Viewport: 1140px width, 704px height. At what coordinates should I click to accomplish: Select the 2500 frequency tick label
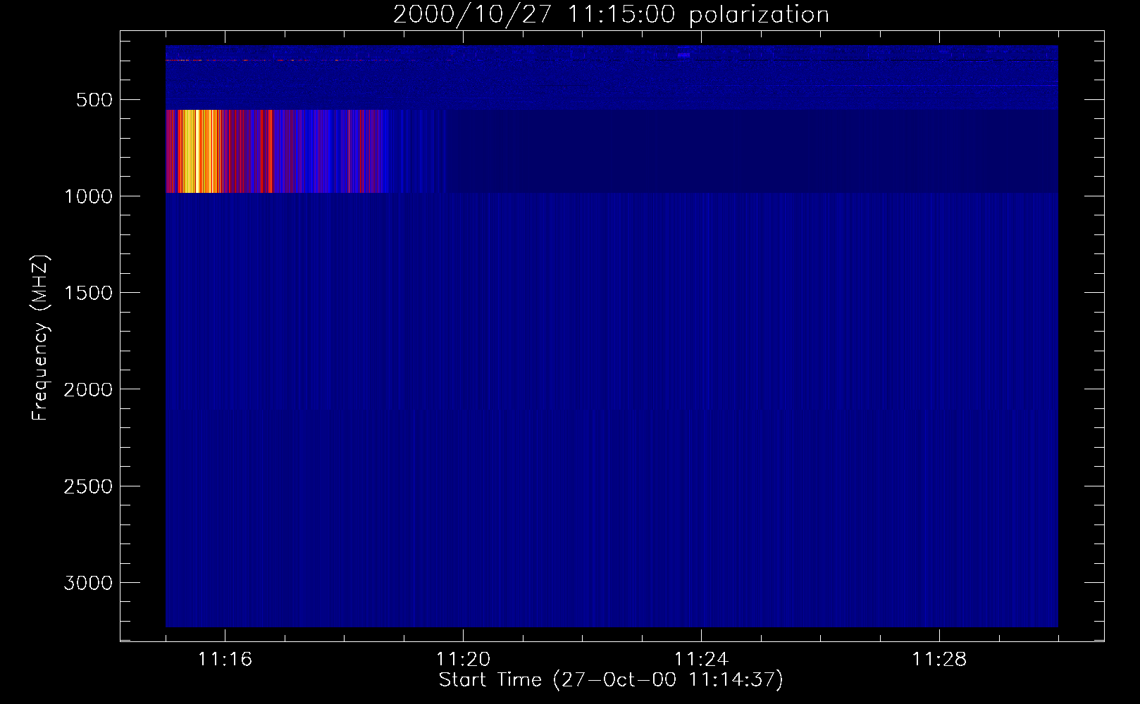pyautogui.click(x=88, y=486)
